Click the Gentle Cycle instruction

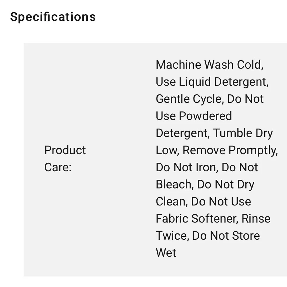pos(189,99)
